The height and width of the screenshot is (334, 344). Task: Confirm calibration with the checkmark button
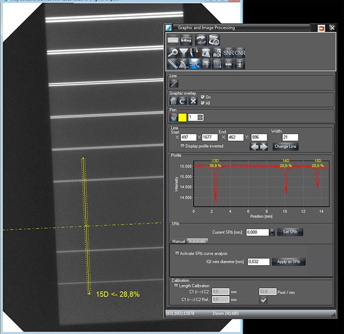[263, 300]
